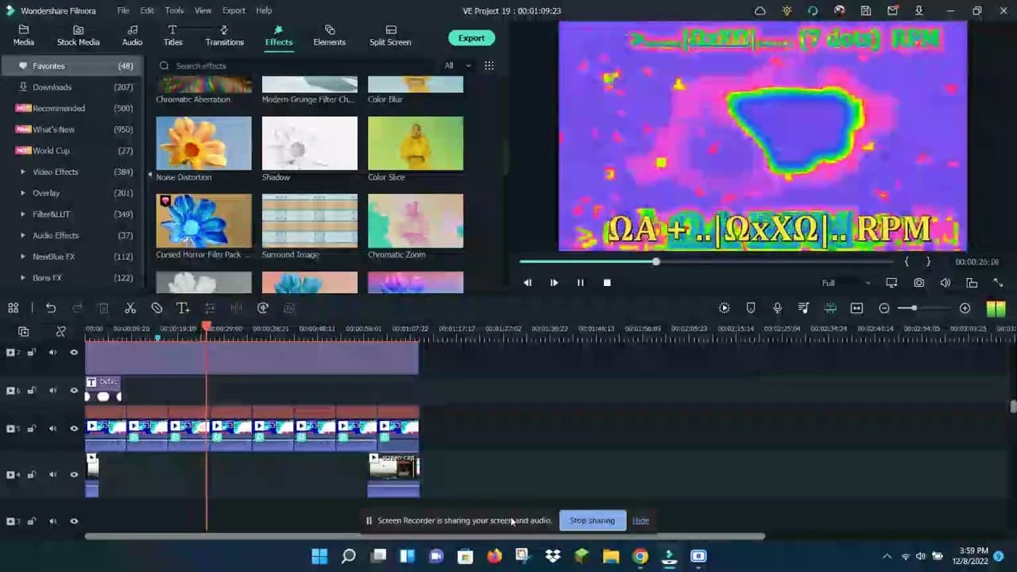Click the Zoom in timeline plus icon
This screenshot has height=572, width=1017.
[965, 308]
